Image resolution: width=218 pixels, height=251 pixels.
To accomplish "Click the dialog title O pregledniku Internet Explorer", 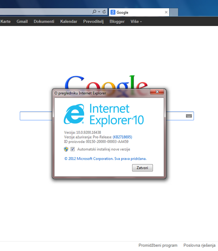I will pyautogui.click(x=80, y=93).
